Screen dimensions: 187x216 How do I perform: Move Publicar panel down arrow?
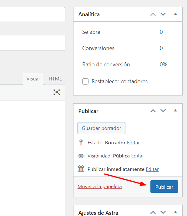163,111
